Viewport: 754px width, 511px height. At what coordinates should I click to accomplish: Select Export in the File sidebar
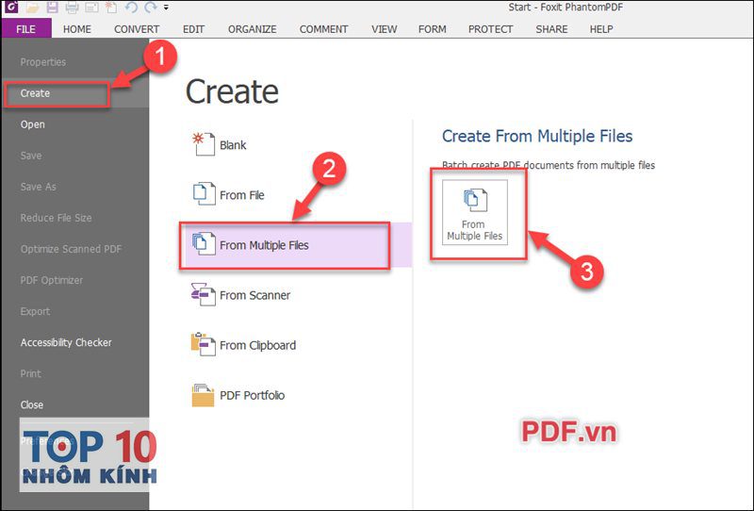point(75,311)
